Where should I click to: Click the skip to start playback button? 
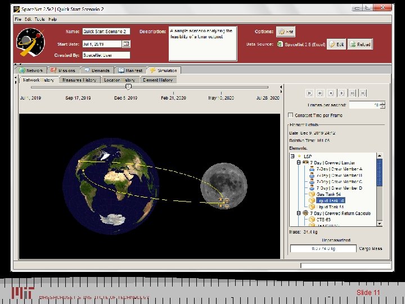click(309, 92)
